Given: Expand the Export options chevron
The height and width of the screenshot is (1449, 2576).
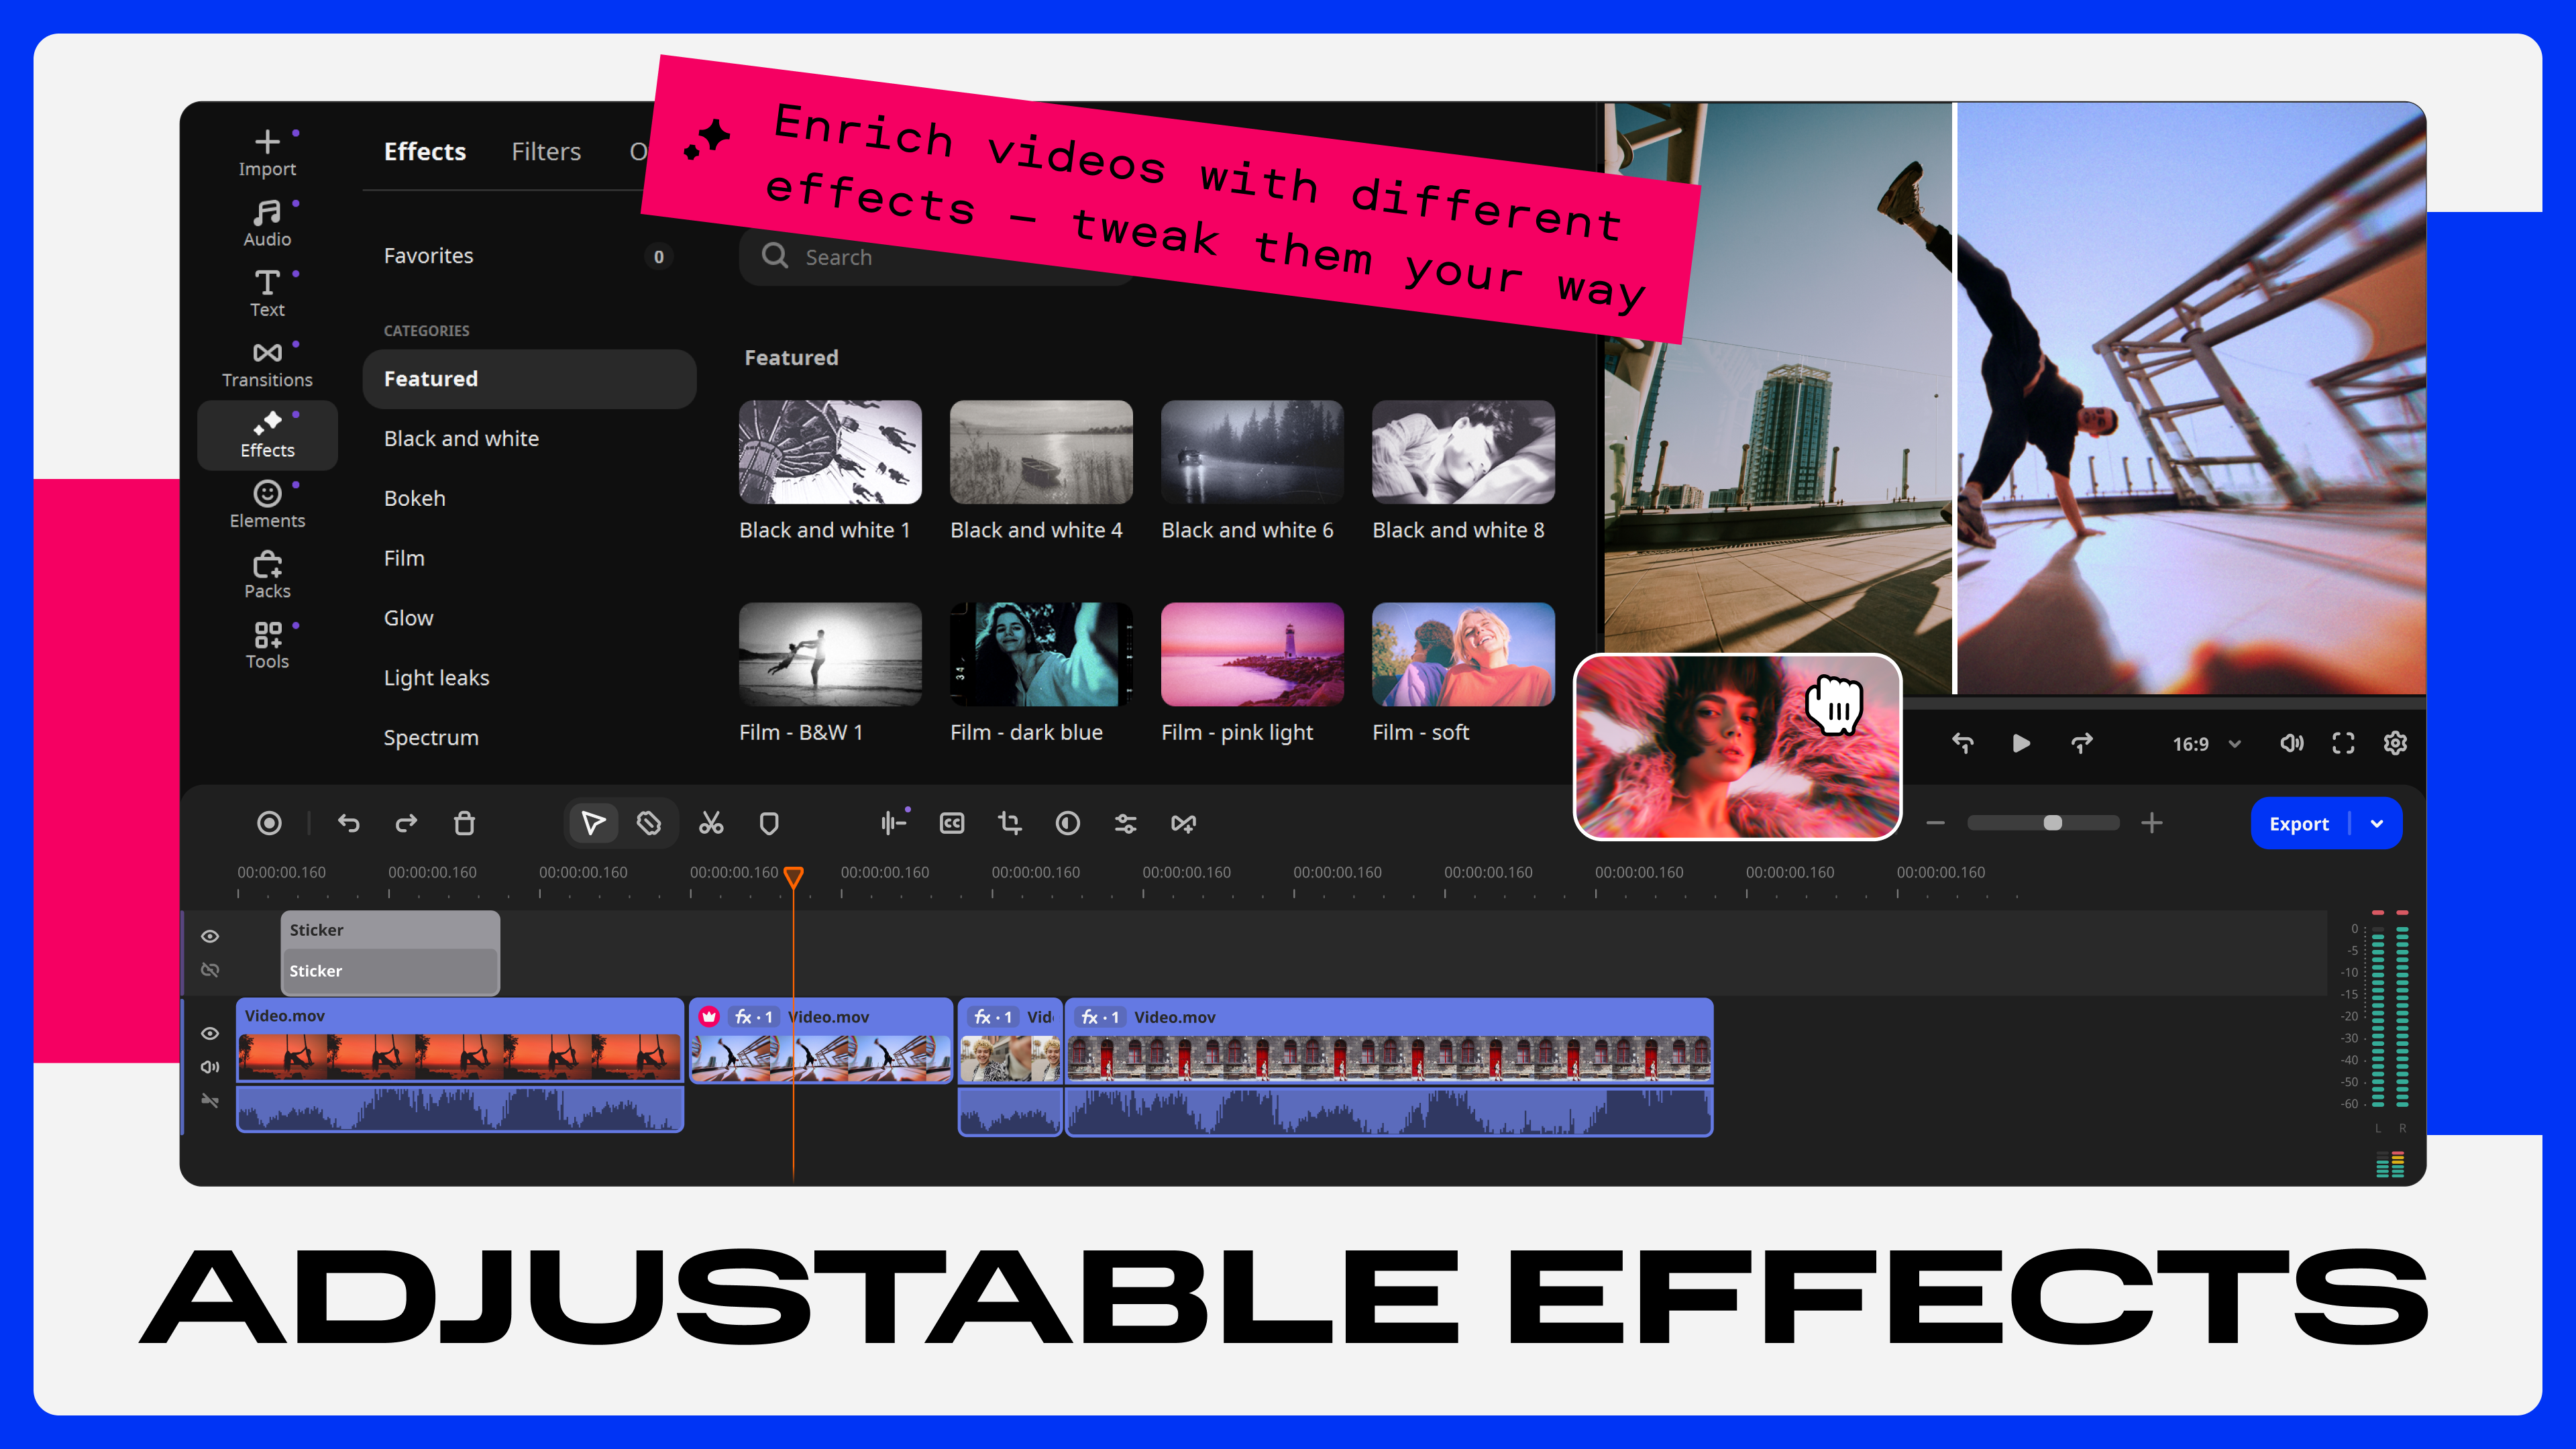Looking at the screenshot, I should [2380, 823].
